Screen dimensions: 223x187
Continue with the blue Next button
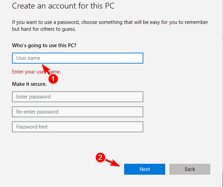145,169
